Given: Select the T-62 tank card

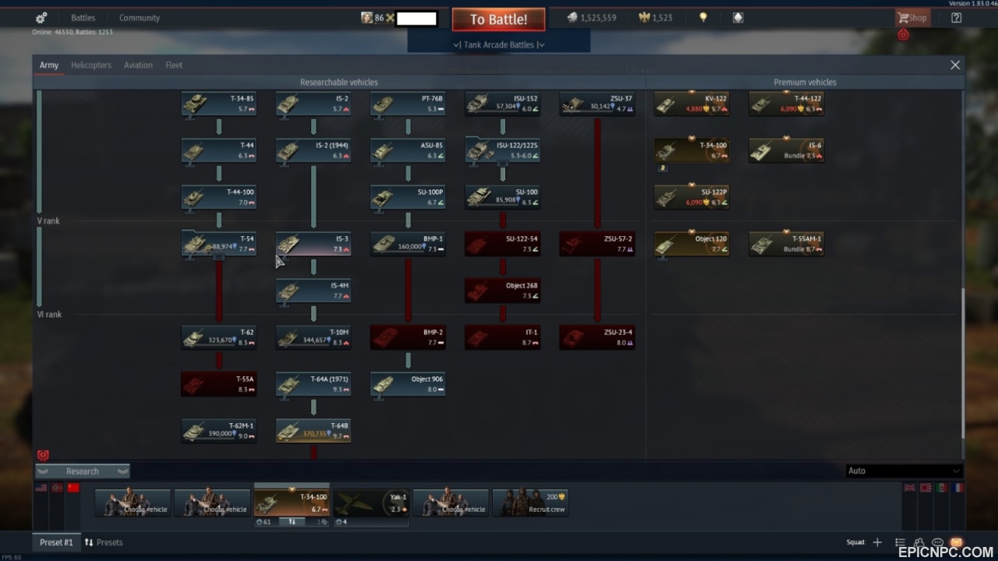Looking at the screenshot, I should (219, 337).
